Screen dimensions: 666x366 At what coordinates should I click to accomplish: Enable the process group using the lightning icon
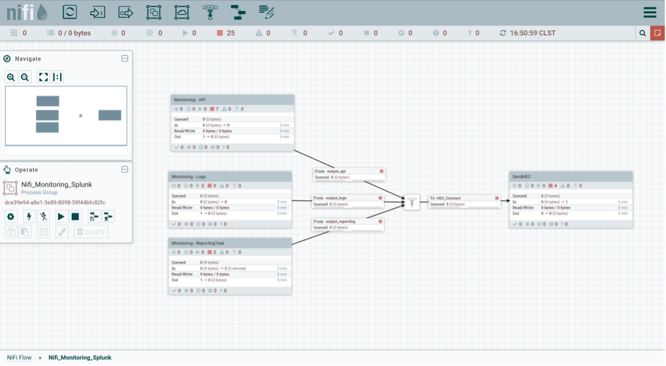click(x=29, y=216)
